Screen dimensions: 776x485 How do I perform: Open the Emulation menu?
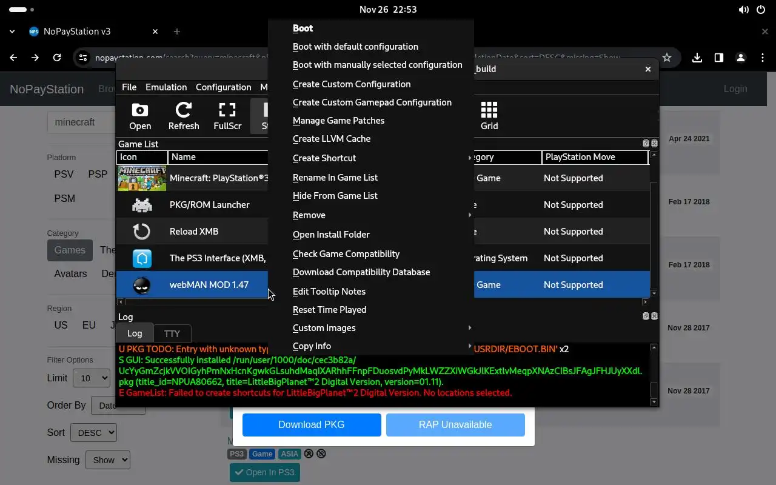(x=166, y=87)
